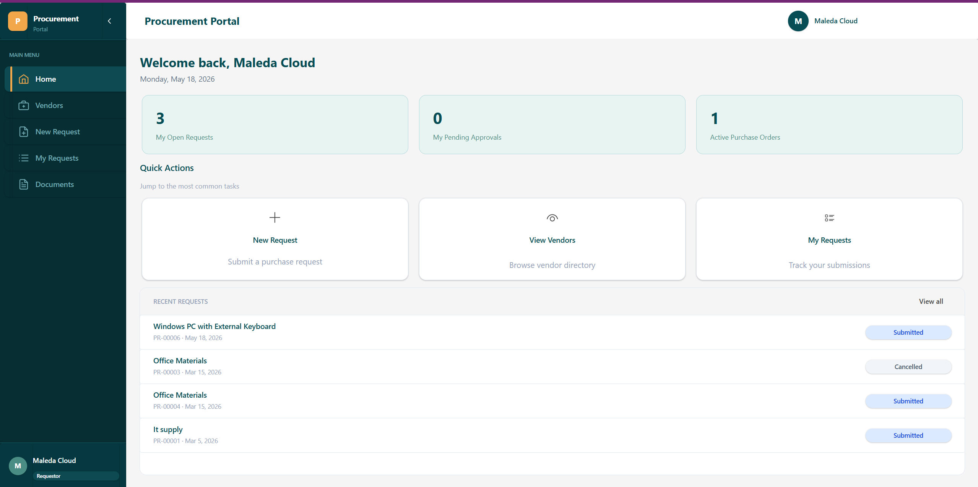Open the Office Materials request PR-00003
Image resolution: width=978 pixels, height=487 pixels.
552,366
